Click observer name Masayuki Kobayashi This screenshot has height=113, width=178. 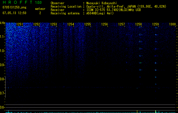101,3
